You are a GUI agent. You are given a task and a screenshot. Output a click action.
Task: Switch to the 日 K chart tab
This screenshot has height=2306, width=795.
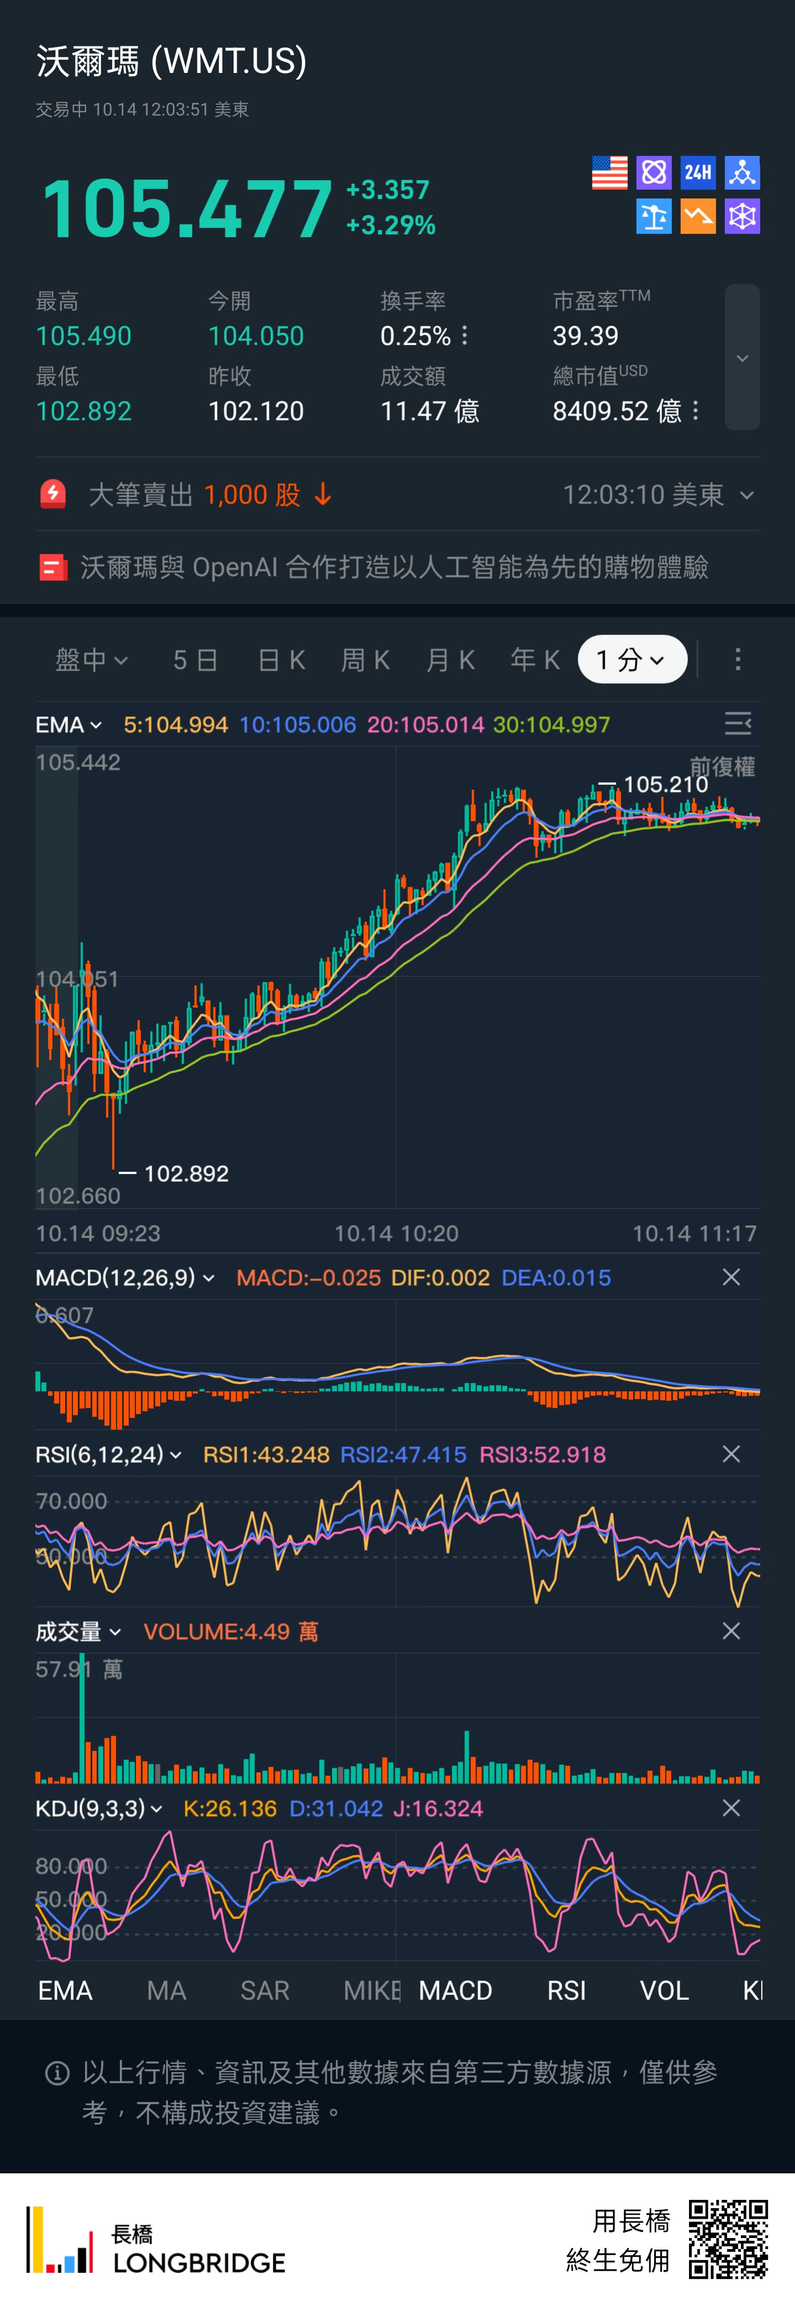coord(281,660)
